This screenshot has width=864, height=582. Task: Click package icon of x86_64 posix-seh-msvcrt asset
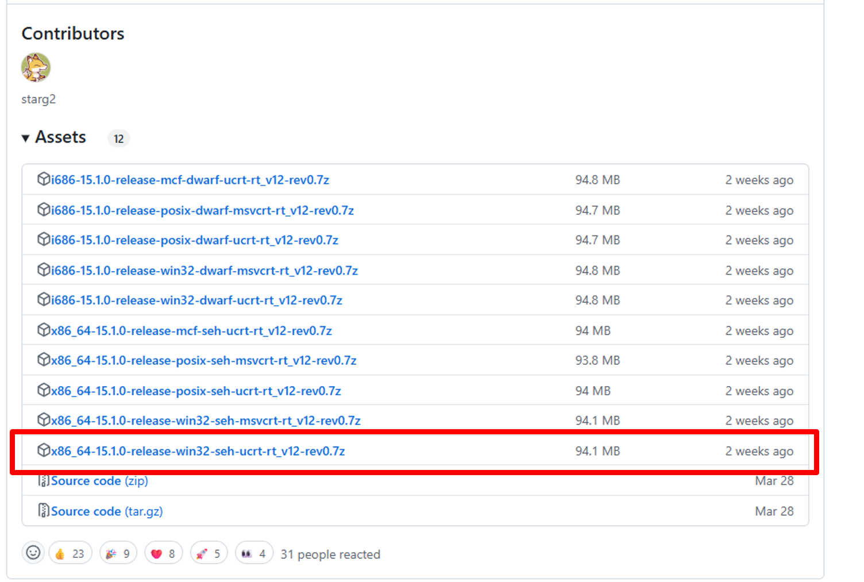pos(44,360)
